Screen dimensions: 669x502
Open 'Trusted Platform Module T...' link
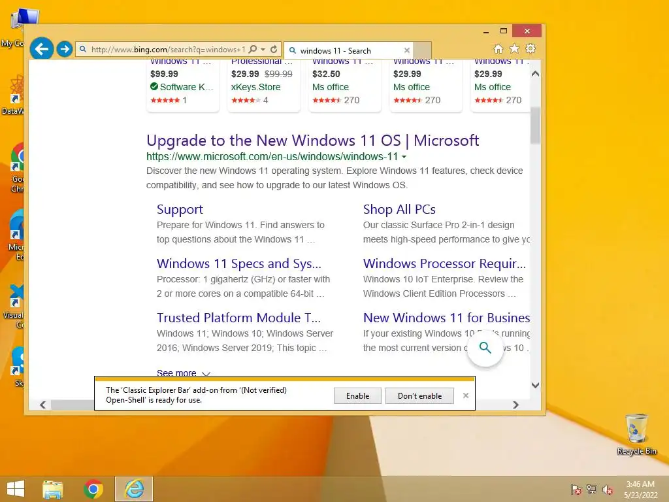click(x=238, y=318)
